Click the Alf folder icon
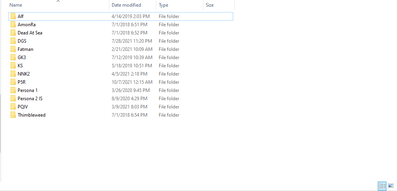Image resolution: width=397 pixels, height=191 pixels. (13, 16)
